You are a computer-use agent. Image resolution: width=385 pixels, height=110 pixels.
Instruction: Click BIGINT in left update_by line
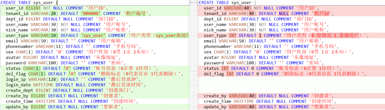(x=38, y=107)
